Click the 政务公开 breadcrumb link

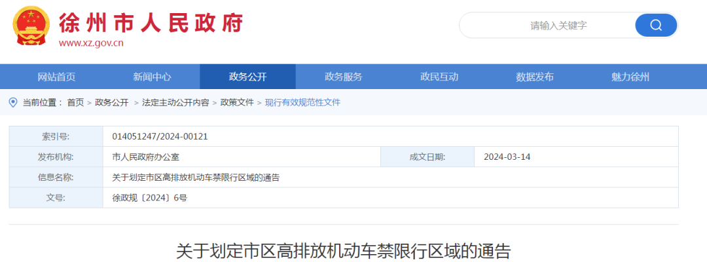point(111,102)
